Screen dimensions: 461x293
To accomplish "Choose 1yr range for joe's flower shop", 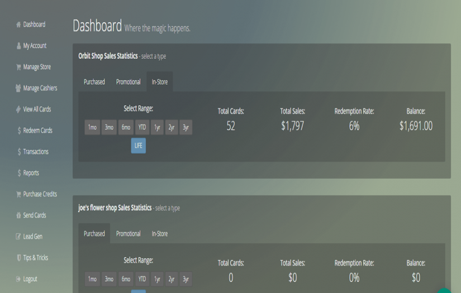I will 157,279.
